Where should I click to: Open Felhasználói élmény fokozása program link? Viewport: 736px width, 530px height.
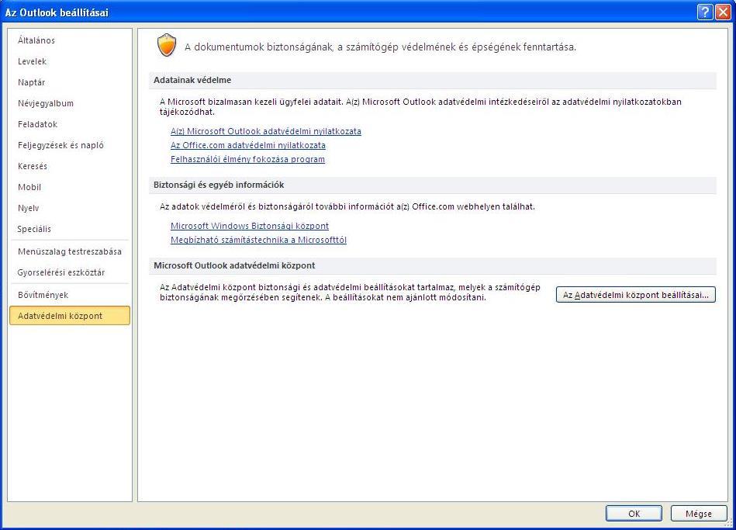point(247,159)
